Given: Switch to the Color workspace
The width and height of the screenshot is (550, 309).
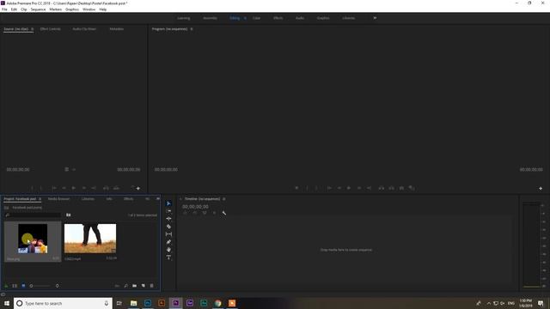Looking at the screenshot, I should point(256,18).
